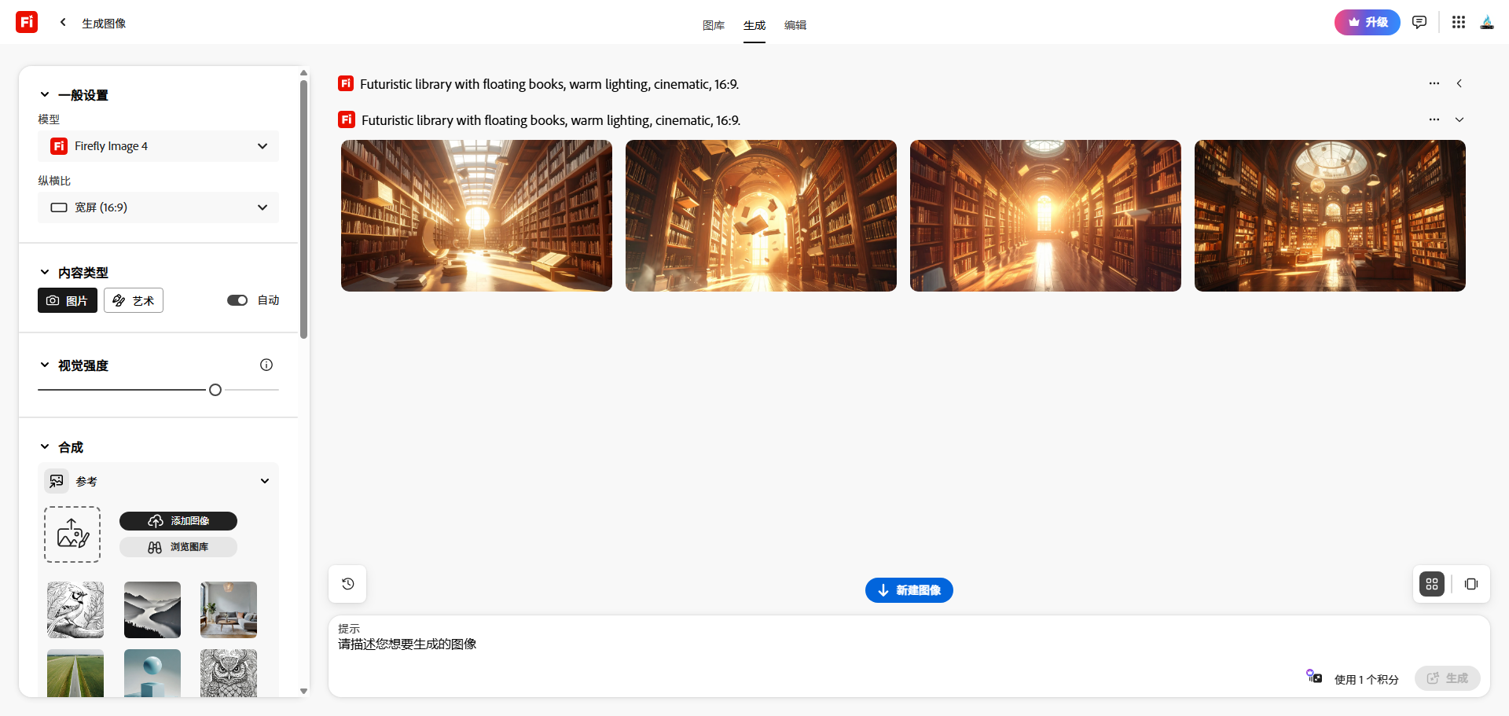
Task: Select the 艺术 content type
Action: tap(134, 300)
